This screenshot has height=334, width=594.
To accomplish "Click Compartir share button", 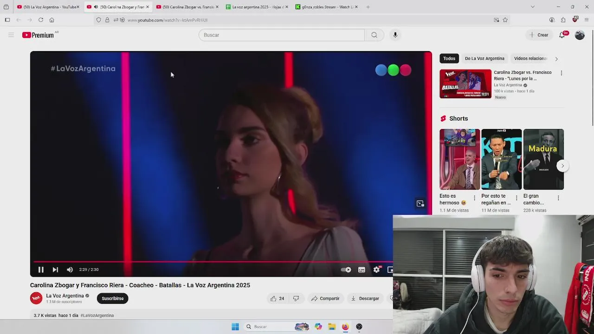I will pos(325,298).
